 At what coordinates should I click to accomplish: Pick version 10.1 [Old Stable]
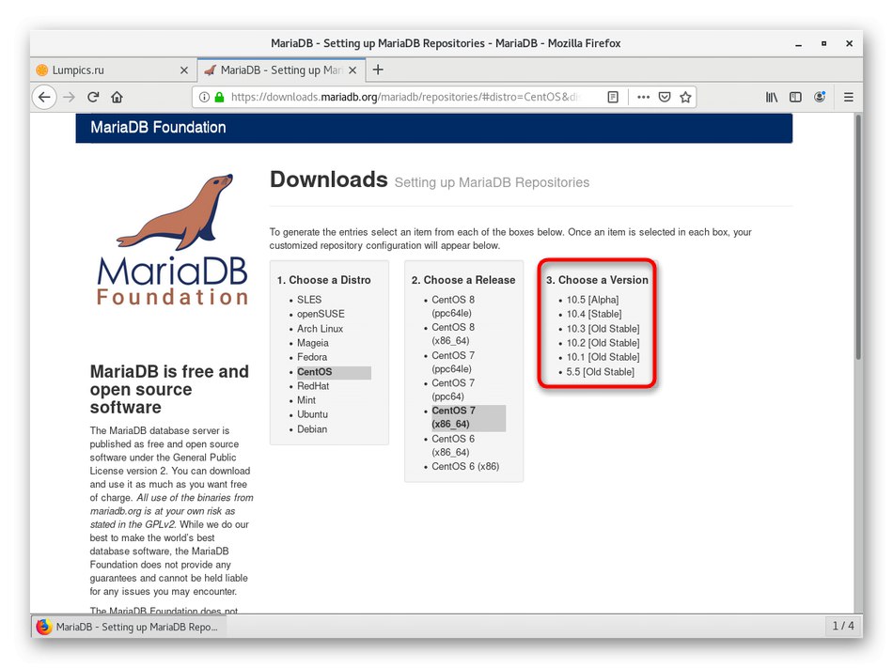pos(603,357)
